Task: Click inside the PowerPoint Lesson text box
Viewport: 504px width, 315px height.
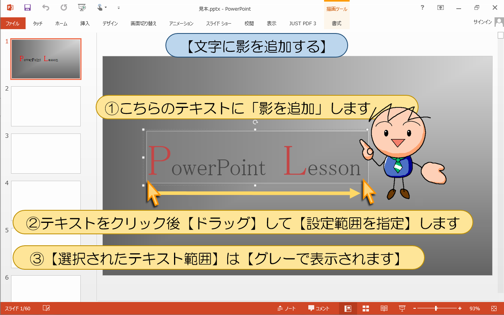Action: point(255,157)
